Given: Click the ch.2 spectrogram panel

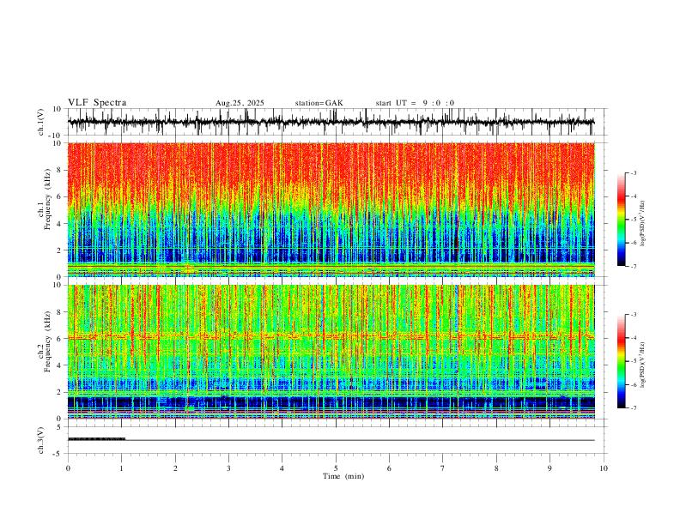Looking at the screenshot, I should click(331, 352).
